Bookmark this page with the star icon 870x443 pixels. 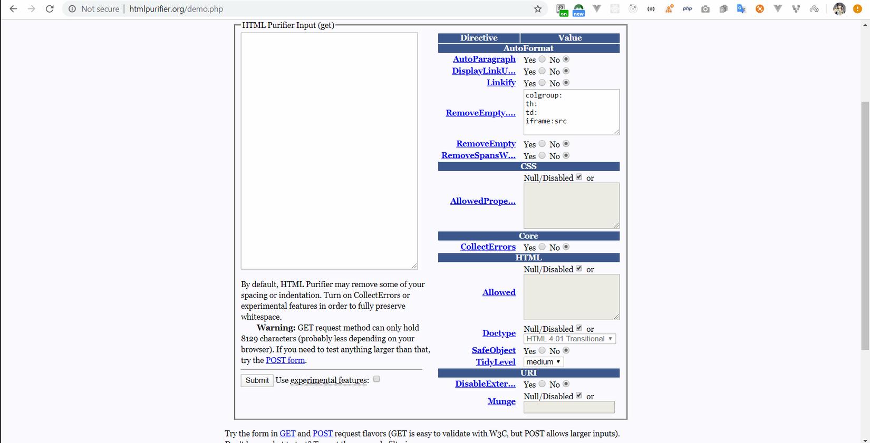point(538,9)
